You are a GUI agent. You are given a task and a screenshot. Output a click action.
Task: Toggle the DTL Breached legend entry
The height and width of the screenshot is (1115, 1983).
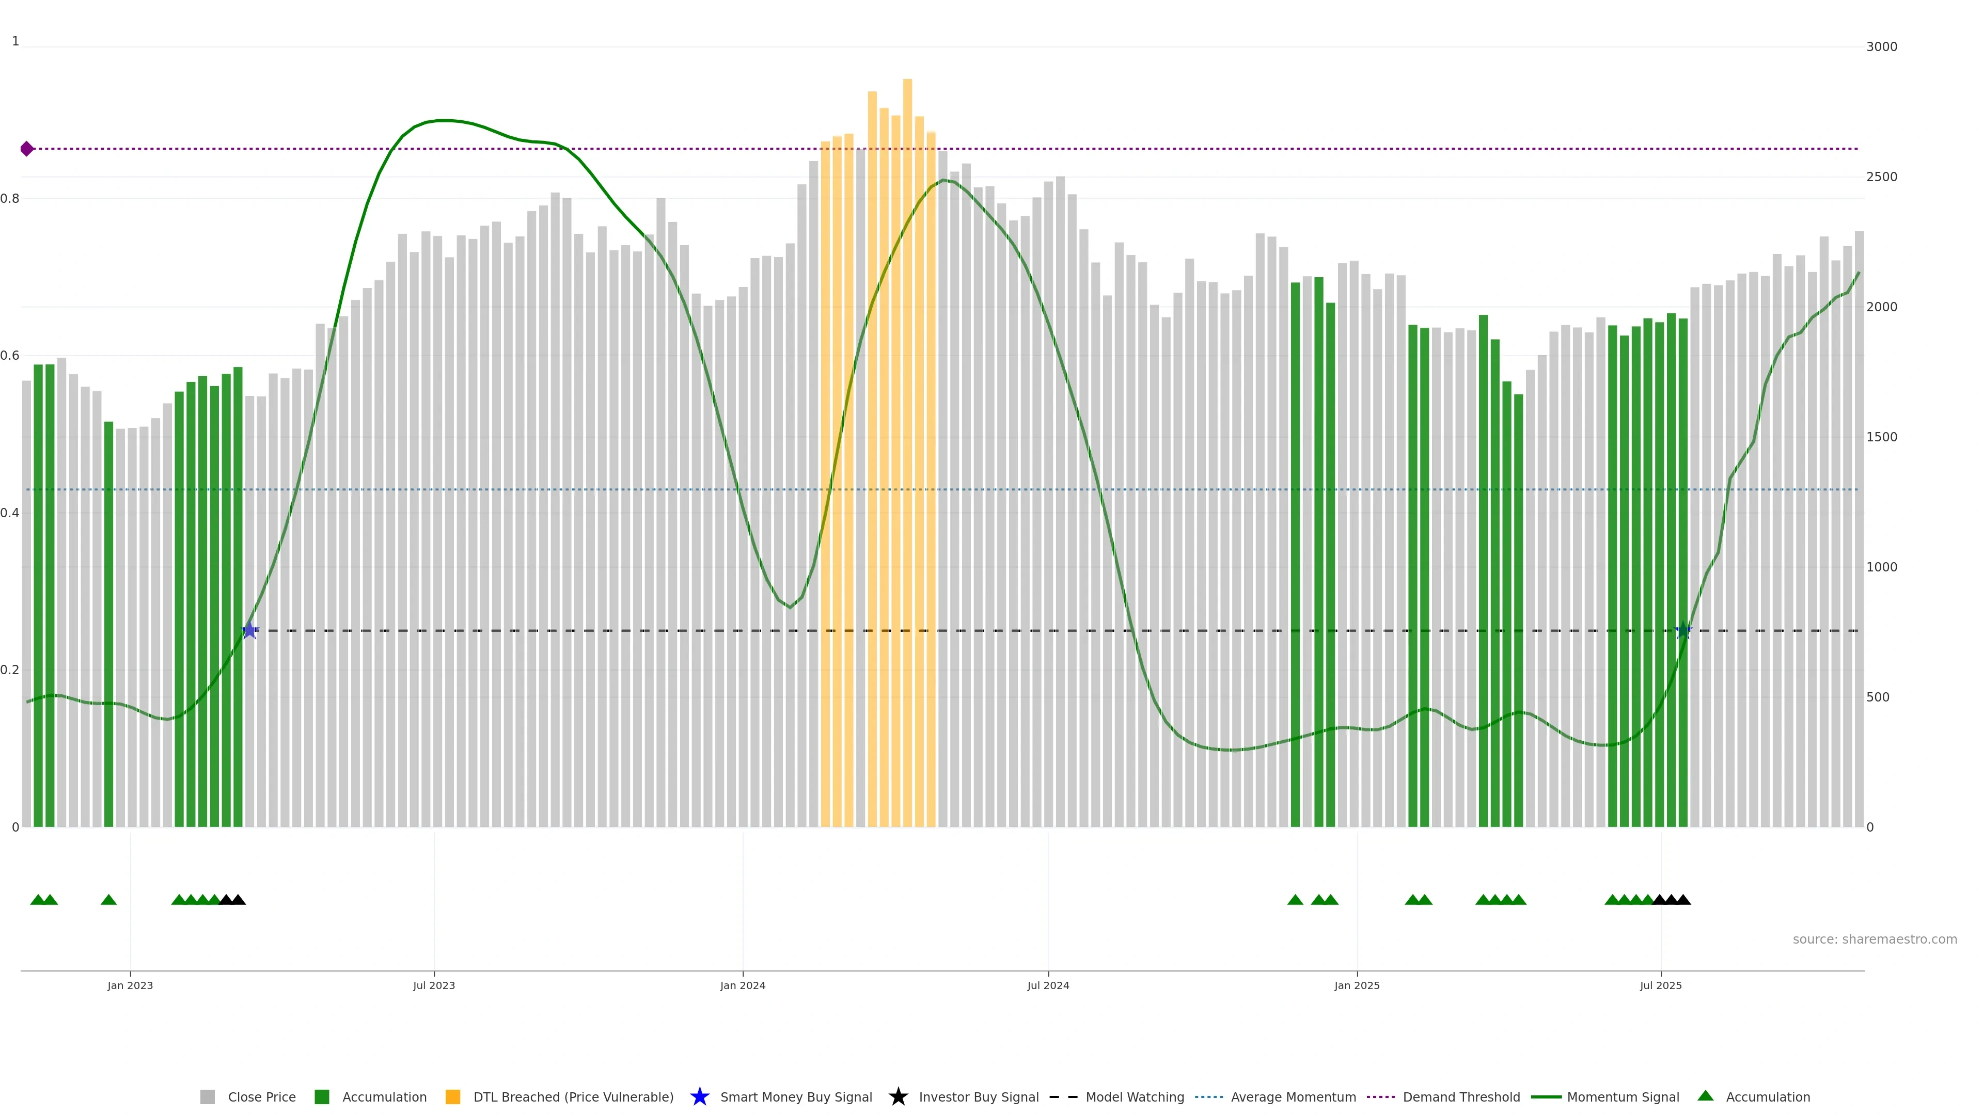coord(573,1096)
